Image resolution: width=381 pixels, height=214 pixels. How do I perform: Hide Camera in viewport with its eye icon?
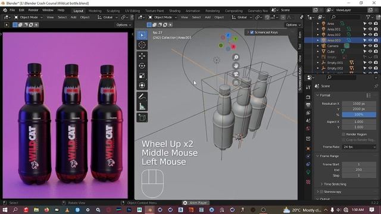click(x=370, y=46)
